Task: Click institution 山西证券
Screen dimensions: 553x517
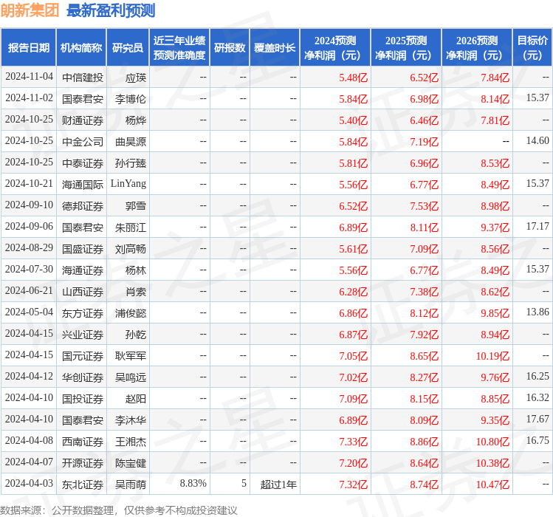Action: pyautogui.click(x=83, y=292)
